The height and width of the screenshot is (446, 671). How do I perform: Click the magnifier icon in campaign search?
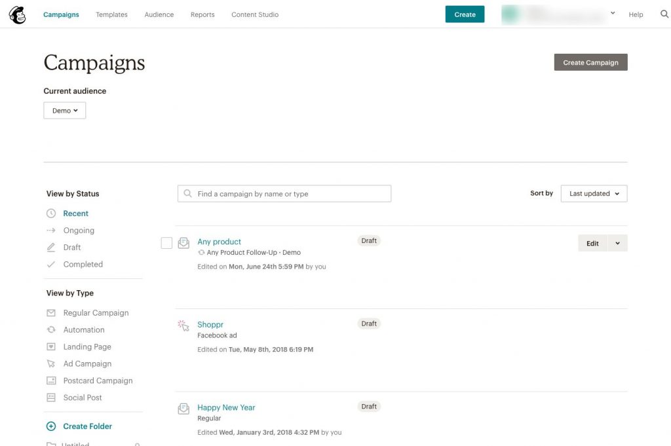pyautogui.click(x=187, y=194)
